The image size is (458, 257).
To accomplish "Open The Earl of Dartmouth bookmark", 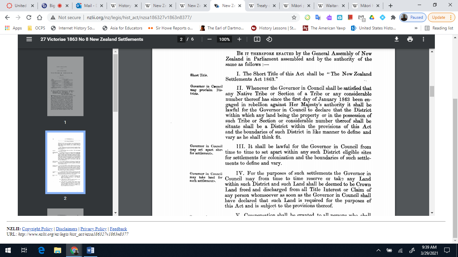I will 222,28.
